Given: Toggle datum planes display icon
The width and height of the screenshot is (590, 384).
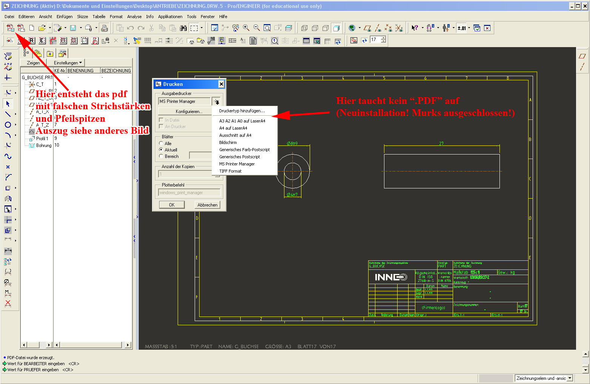Looking at the screenshot, I should tap(367, 28).
